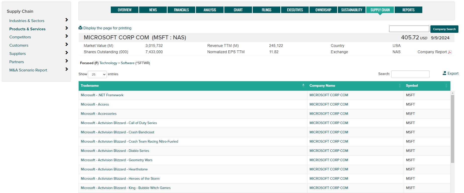Open the Show entries dropdown
This screenshot has height=193, width=464.
[97, 74]
